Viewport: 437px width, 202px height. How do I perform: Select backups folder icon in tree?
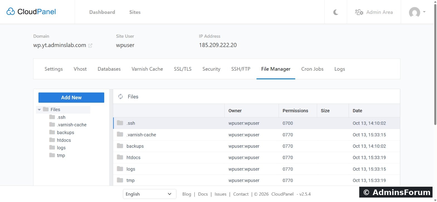click(x=52, y=132)
